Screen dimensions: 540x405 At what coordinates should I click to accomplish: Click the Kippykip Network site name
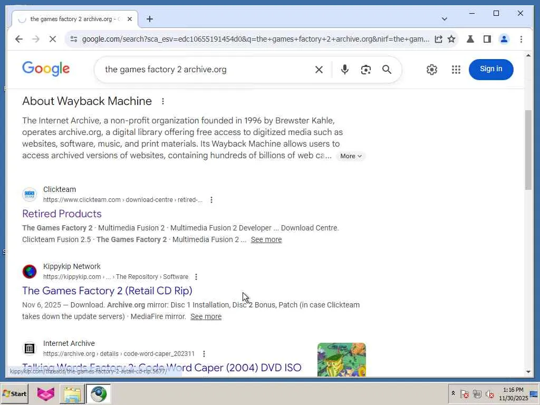(x=72, y=266)
